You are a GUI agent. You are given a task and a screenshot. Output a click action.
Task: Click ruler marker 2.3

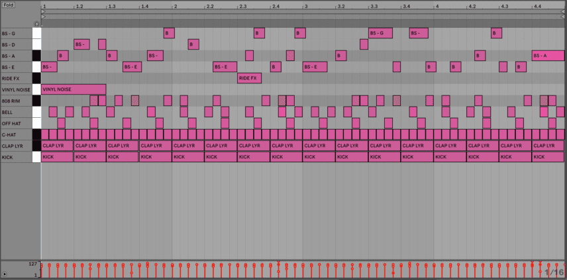tap(243, 7)
